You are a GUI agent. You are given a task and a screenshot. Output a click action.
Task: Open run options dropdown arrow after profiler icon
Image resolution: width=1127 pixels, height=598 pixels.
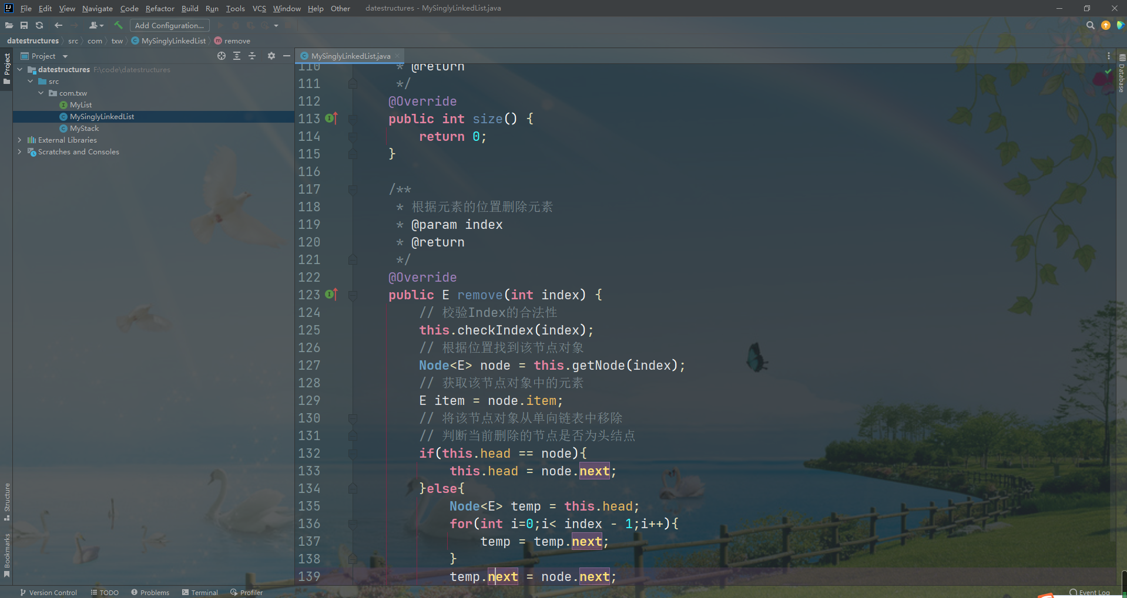pyautogui.click(x=276, y=25)
